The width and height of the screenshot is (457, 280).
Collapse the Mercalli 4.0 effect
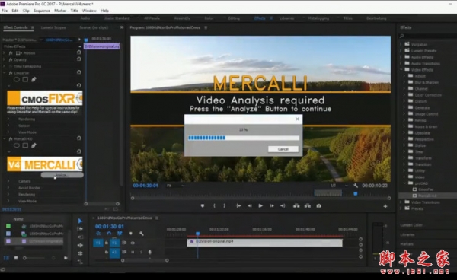click(4, 138)
